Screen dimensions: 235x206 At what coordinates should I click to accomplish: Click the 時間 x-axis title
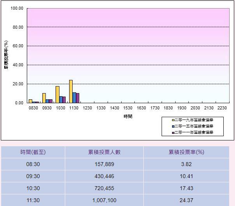click(x=128, y=116)
